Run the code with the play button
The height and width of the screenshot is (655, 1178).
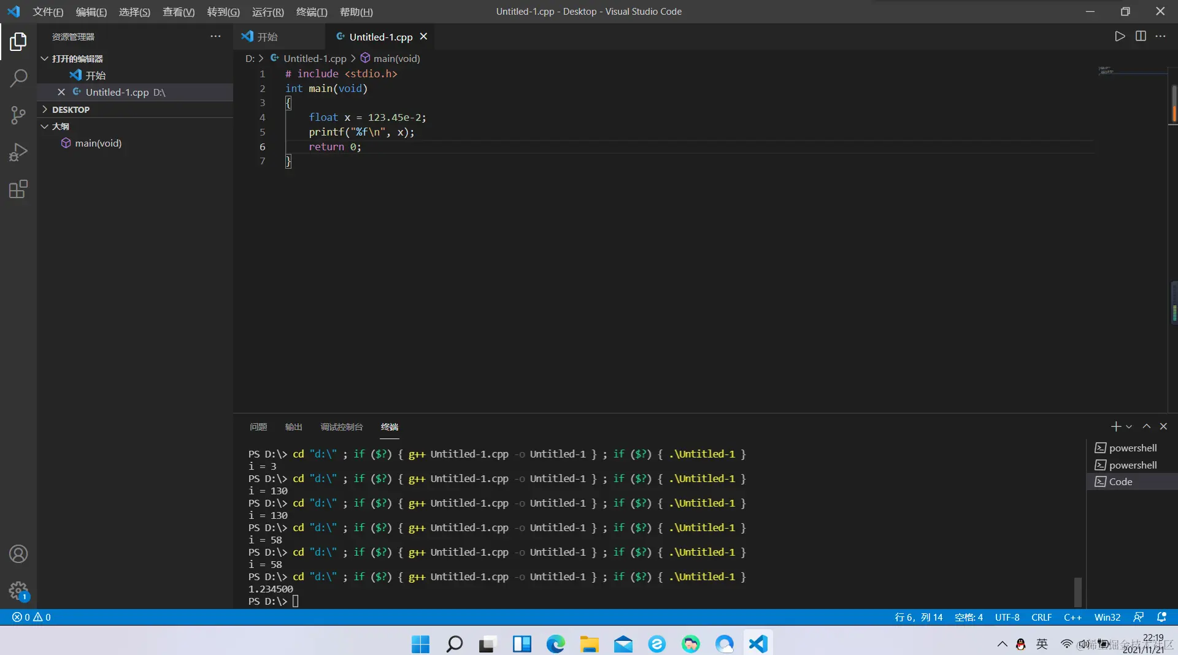pyautogui.click(x=1120, y=36)
